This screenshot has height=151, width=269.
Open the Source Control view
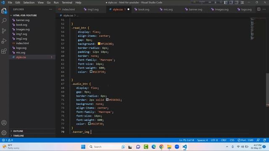(4, 31)
